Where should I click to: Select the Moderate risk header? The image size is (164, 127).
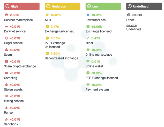coord(63,6)
